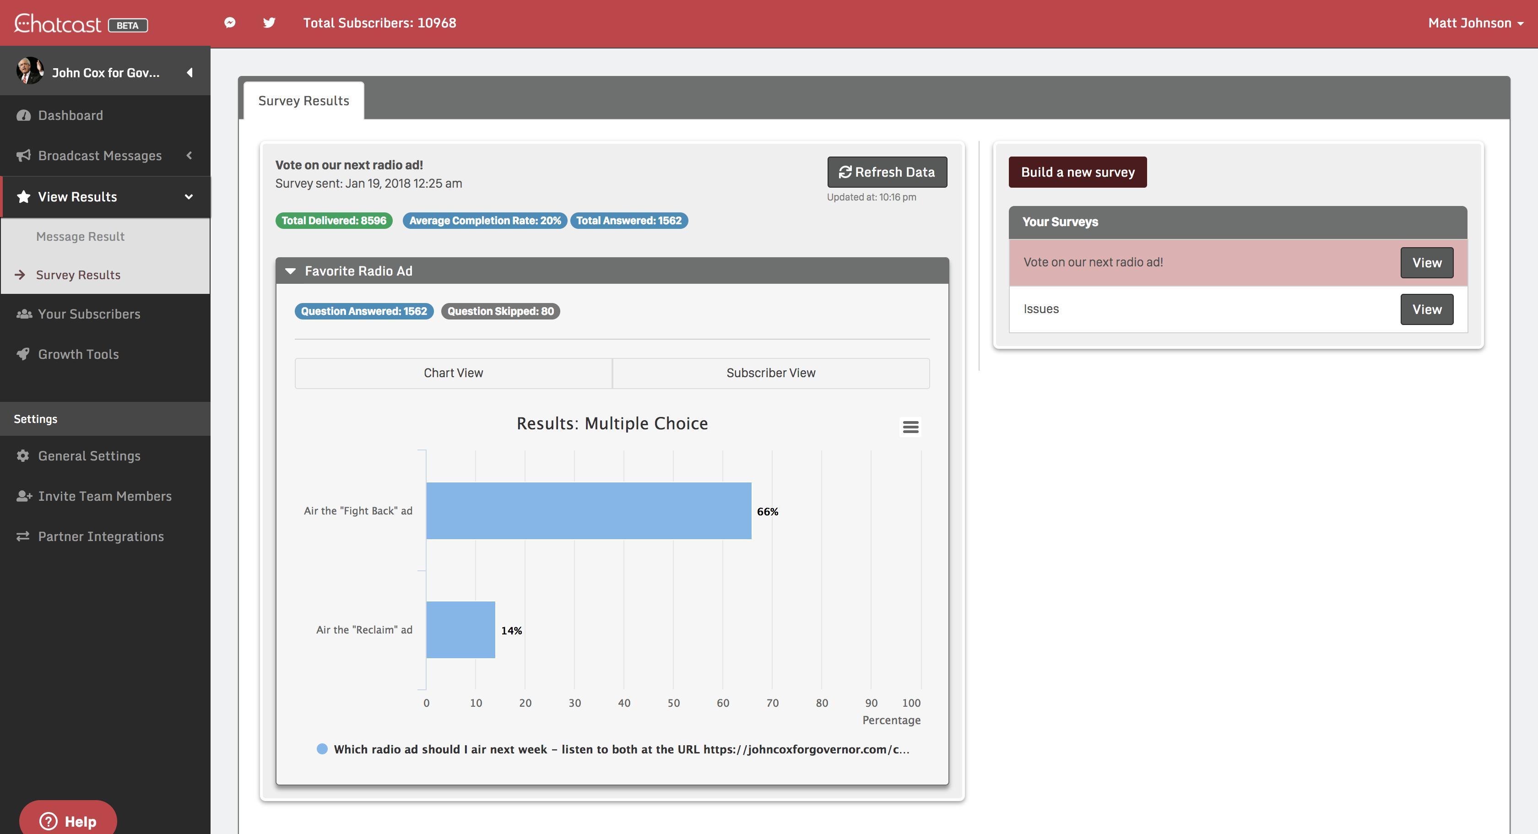Click the Growth Tools rocket icon
This screenshot has height=834, width=1538.
pos(23,354)
